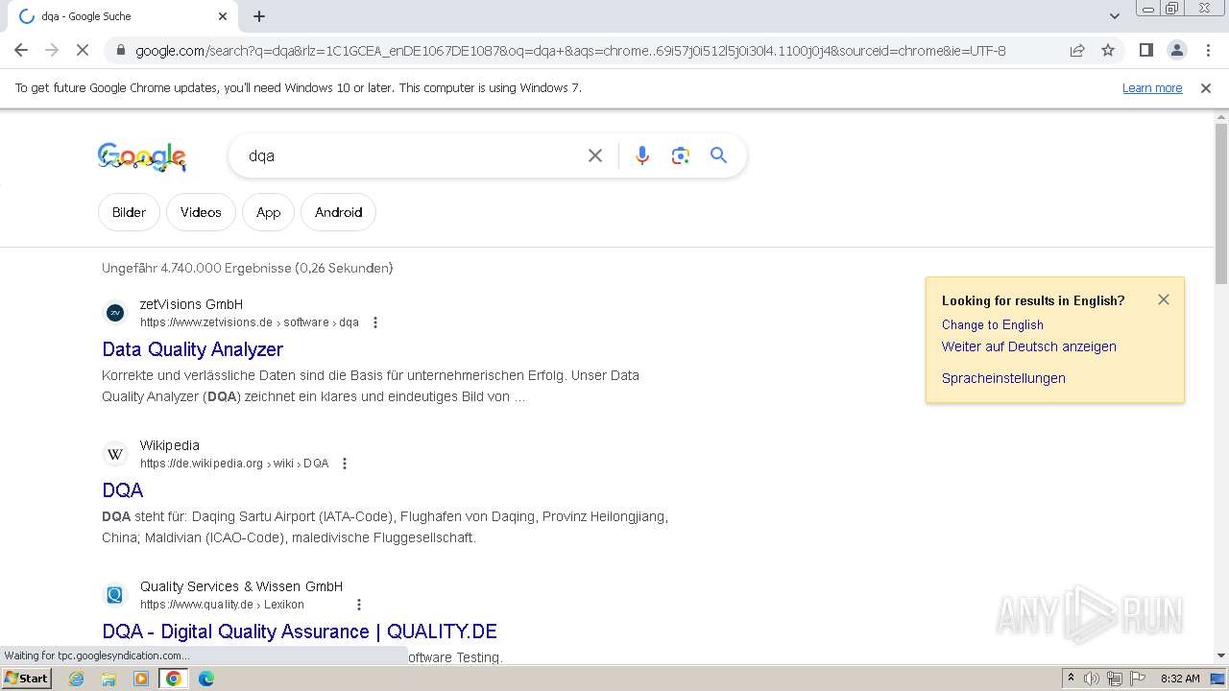1229x691 pixels.
Task: Switch to Chrome taskbar button
Action: pyautogui.click(x=174, y=679)
